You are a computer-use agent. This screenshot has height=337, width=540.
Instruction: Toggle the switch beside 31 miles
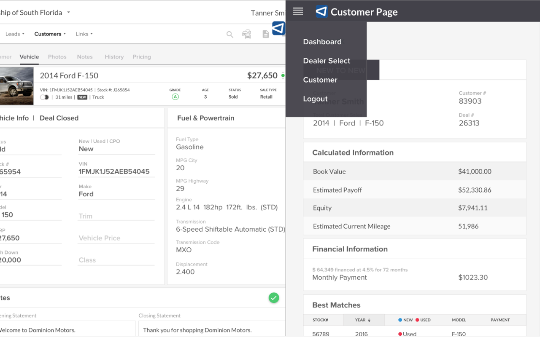click(x=44, y=97)
